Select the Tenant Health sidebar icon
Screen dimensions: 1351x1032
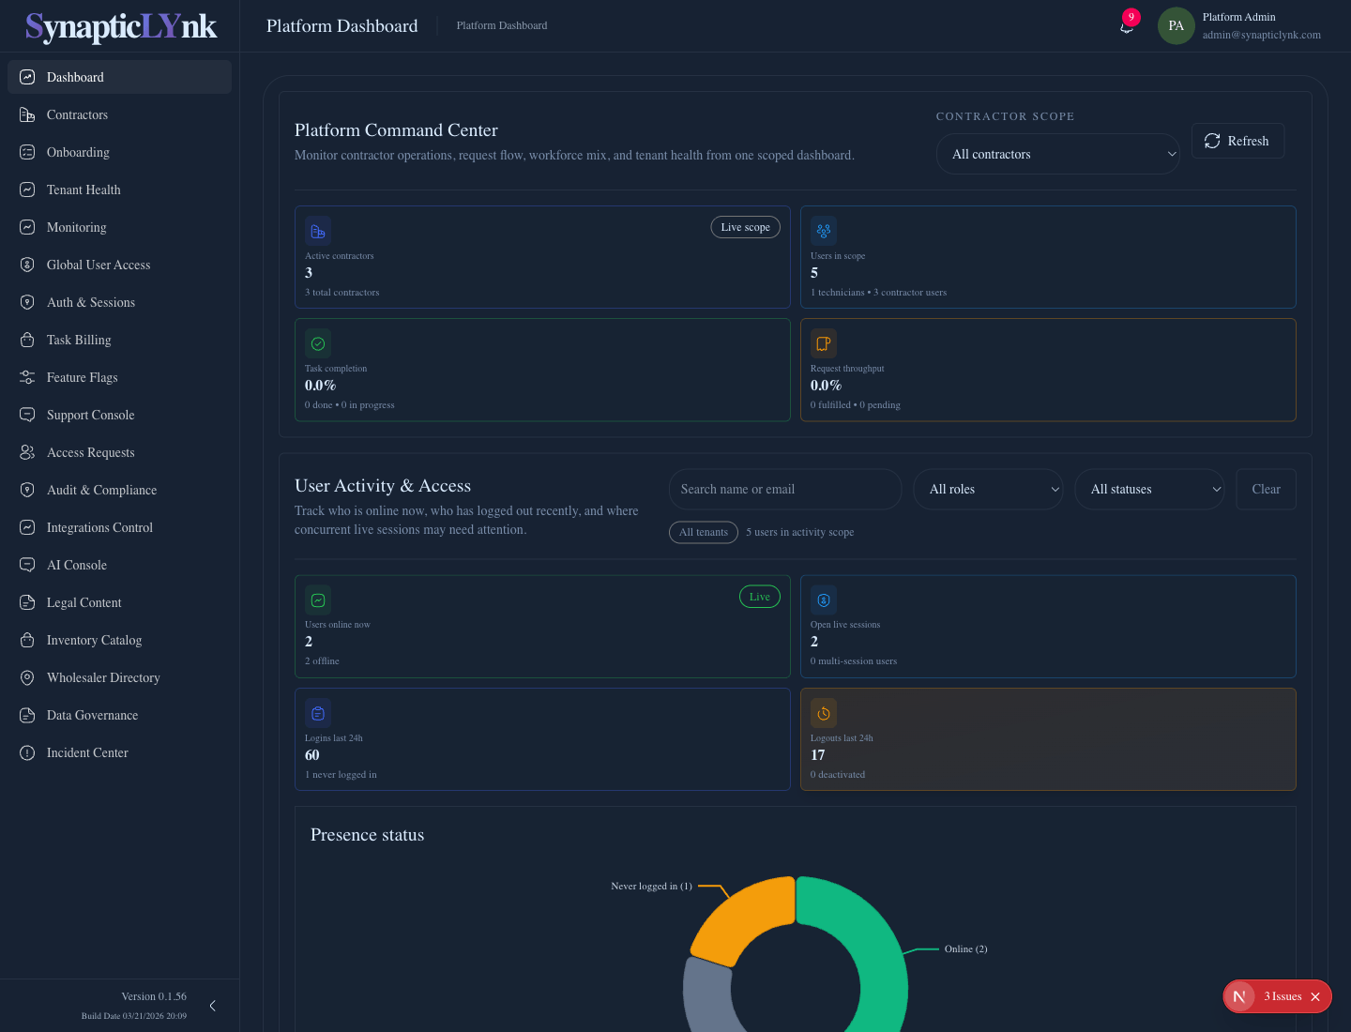click(26, 190)
